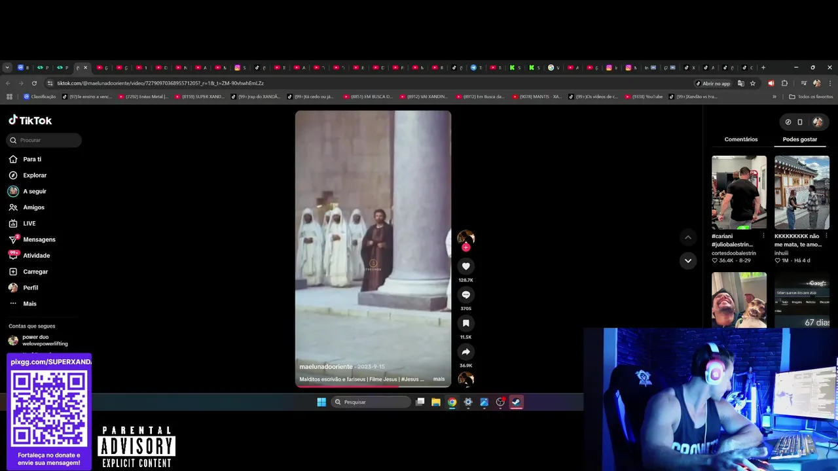Image resolution: width=838 pixels, height=471 pixels.
Task: Open the Chrome extensions puzzle icon
Action: pyautogui.click(x=784, y=83)
